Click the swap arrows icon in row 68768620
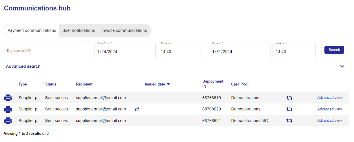The height and width of the screenshot is (142, 354). click(137, 109)
